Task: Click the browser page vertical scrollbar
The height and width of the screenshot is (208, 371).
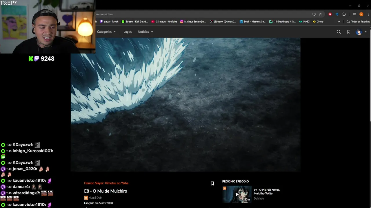Action: pos(370,75)
